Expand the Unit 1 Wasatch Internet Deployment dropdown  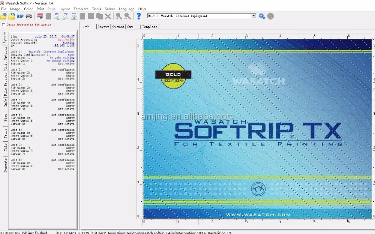coord(253,16)
